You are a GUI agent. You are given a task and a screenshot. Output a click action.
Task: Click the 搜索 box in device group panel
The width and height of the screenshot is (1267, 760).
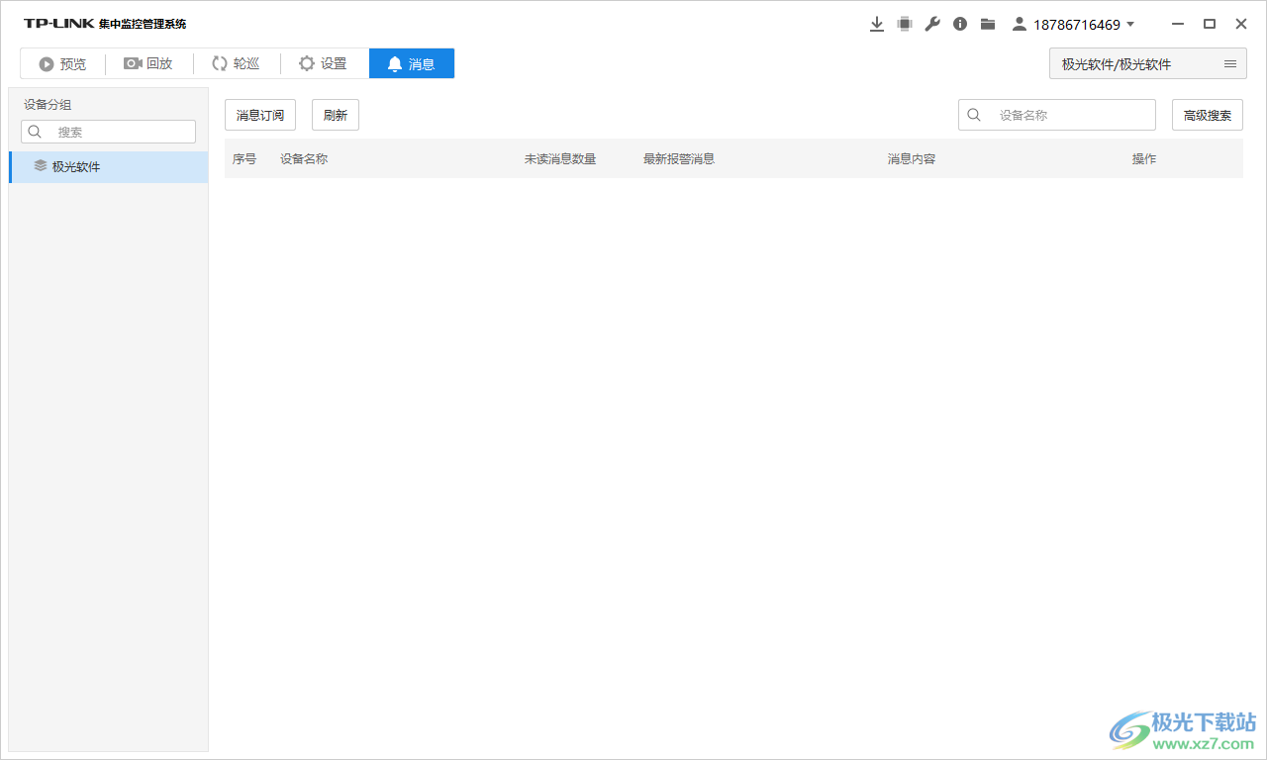[x=109, y=131]
